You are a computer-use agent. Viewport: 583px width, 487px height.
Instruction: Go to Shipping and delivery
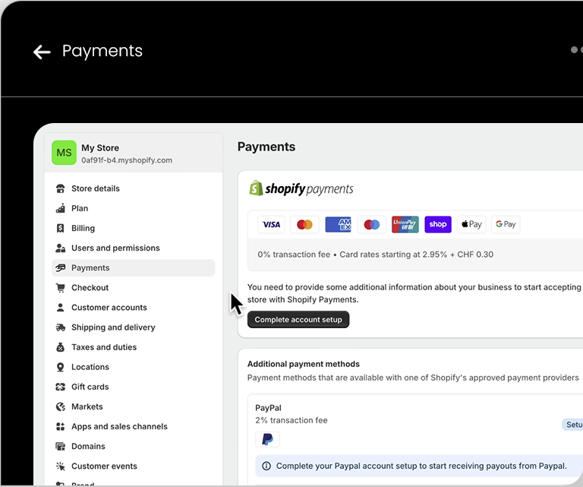[133, 327]
